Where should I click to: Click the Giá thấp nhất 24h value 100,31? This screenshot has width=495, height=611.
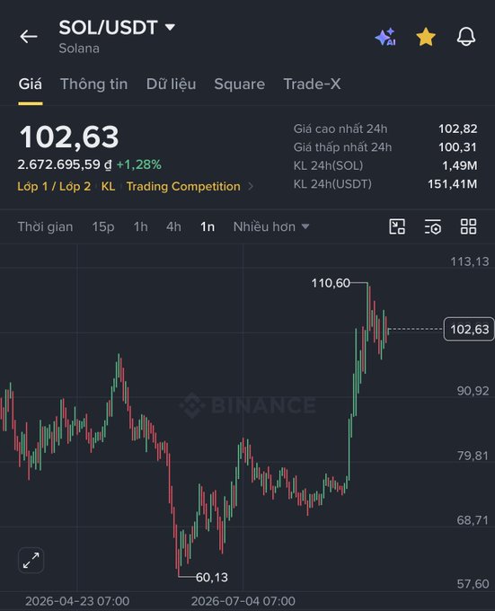(x=457, y=146)
